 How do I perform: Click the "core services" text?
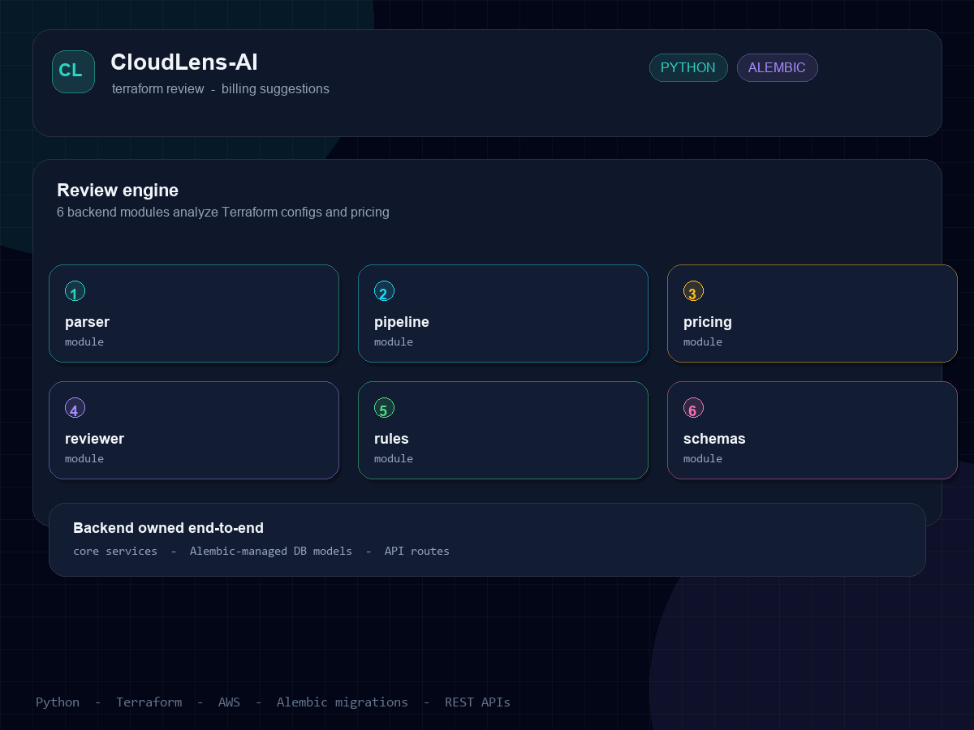click(x=115, y=552)
